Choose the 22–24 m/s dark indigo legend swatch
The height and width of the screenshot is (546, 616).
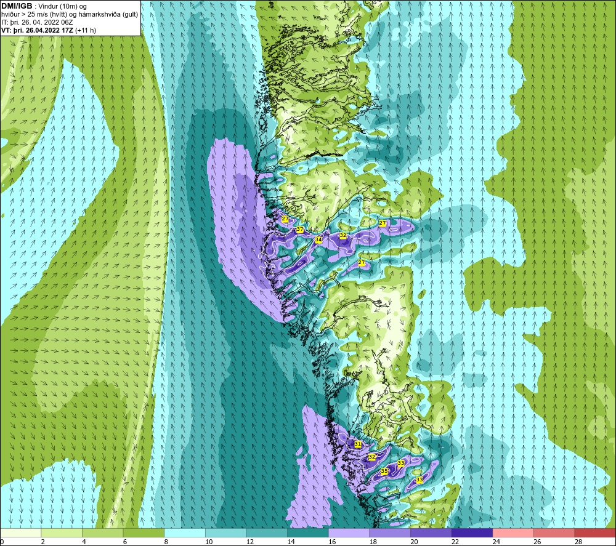472,533
